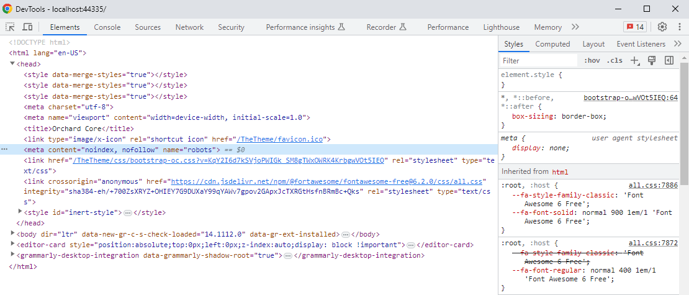Click the ellipsis inside the body tag
689x295 pixels.
tap(346, 234)
